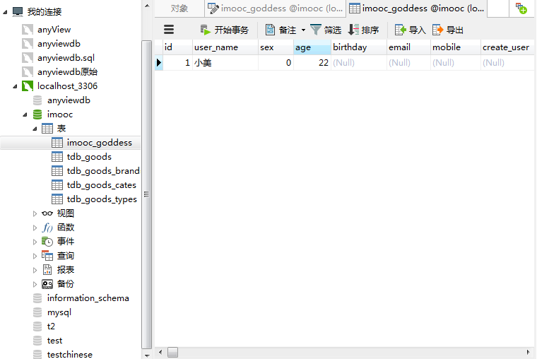Click the email column header
This screenshot has width=537, height=359.
(x=408, y=47)
